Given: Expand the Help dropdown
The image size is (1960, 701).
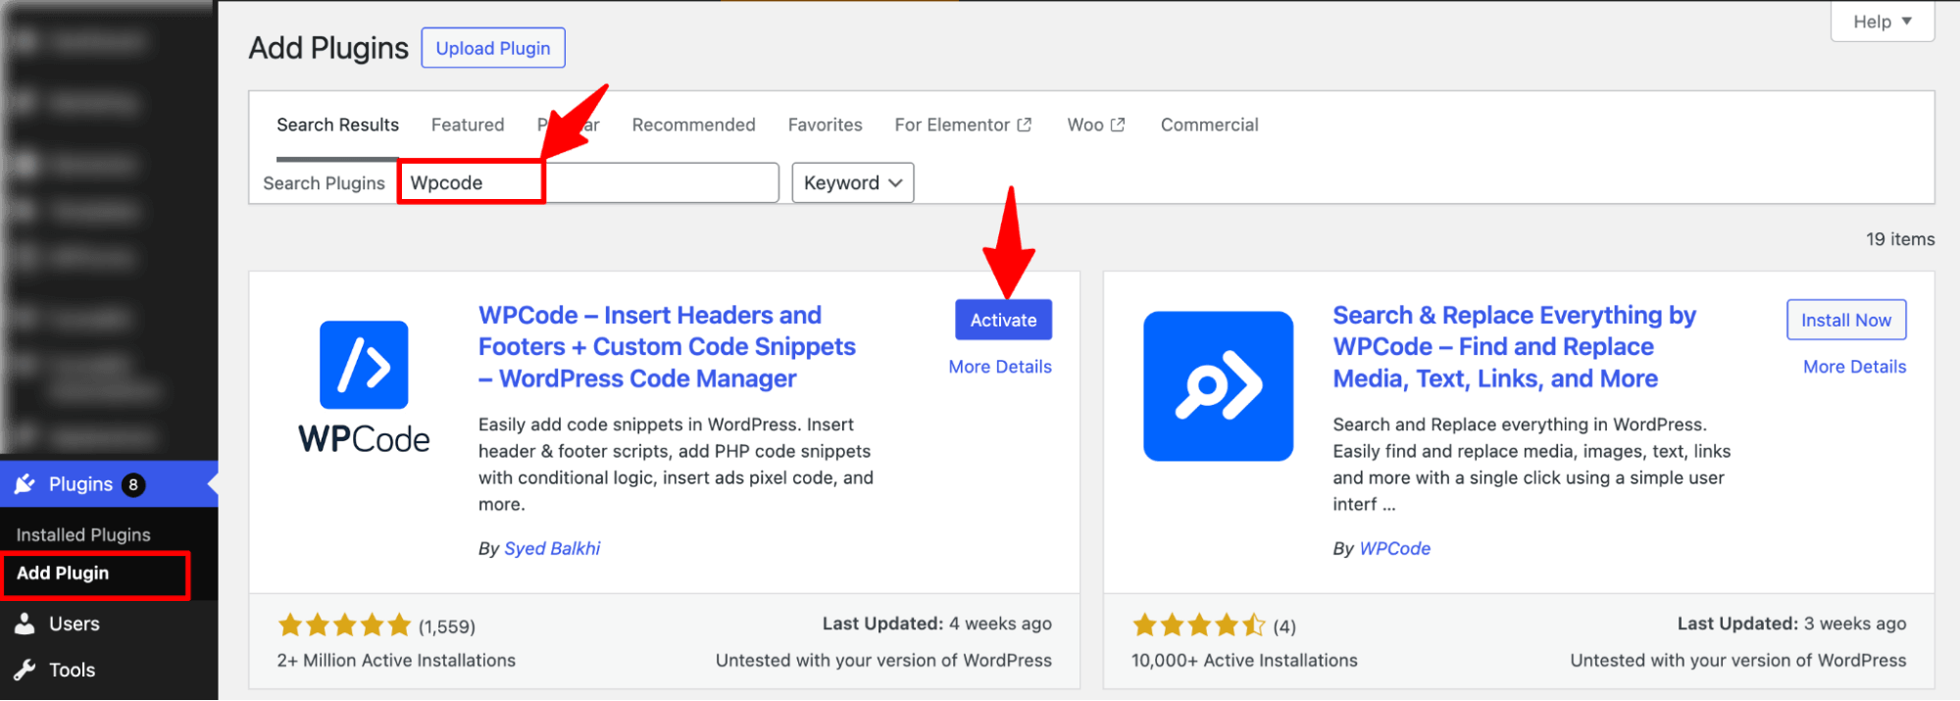Looking at the screenshot, I should coord(1883,22).
